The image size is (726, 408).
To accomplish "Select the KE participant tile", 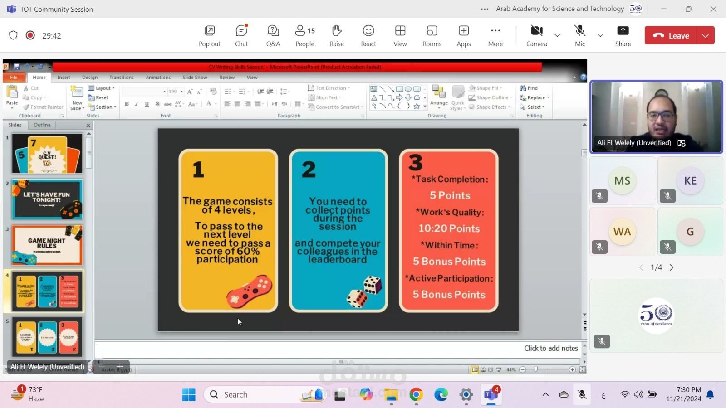I will [690, 181].
